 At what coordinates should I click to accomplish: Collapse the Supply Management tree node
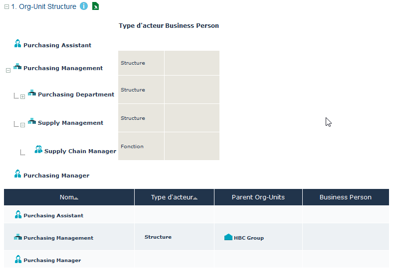(22, 125)
